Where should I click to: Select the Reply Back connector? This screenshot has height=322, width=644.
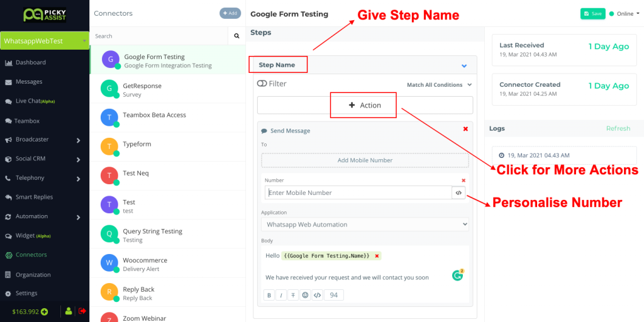pos(167,292)
